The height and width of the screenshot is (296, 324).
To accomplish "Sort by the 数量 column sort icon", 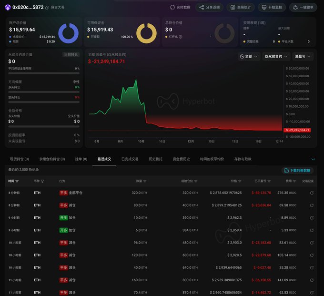I will point(145,181).
